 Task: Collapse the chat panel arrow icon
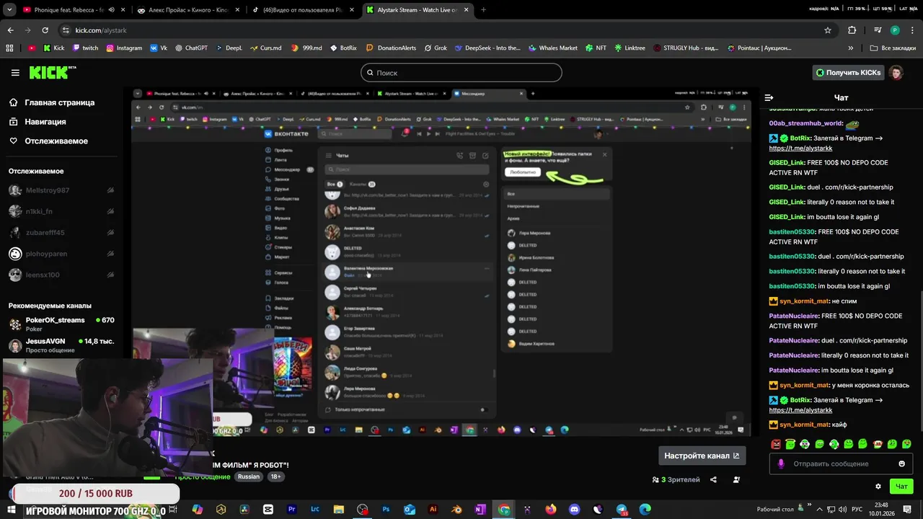769,97
